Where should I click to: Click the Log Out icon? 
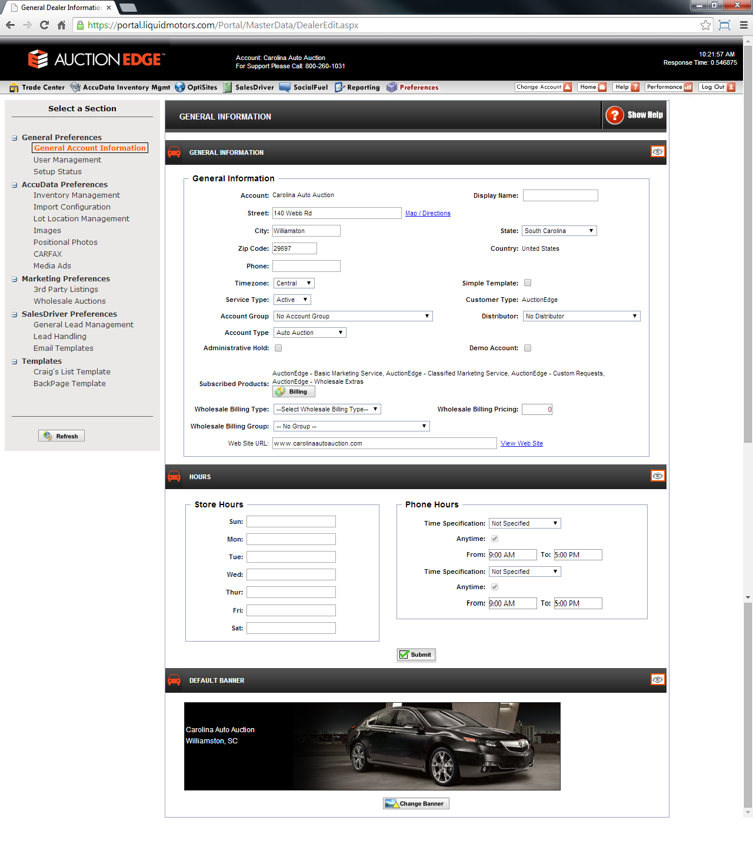[731, 87]
